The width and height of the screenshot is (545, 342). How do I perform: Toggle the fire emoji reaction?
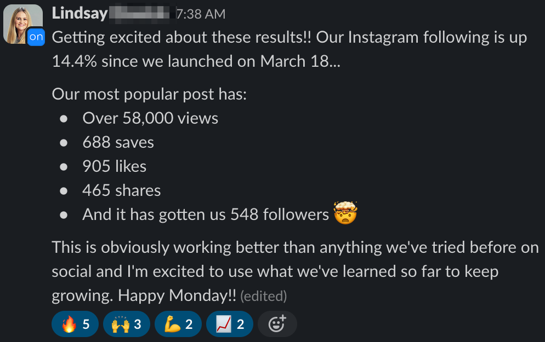pos(75,324)
